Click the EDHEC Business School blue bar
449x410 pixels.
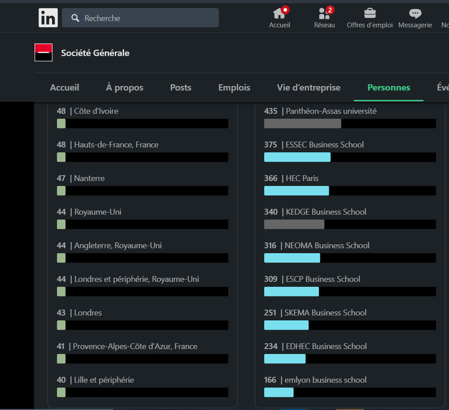click(285, 359)
